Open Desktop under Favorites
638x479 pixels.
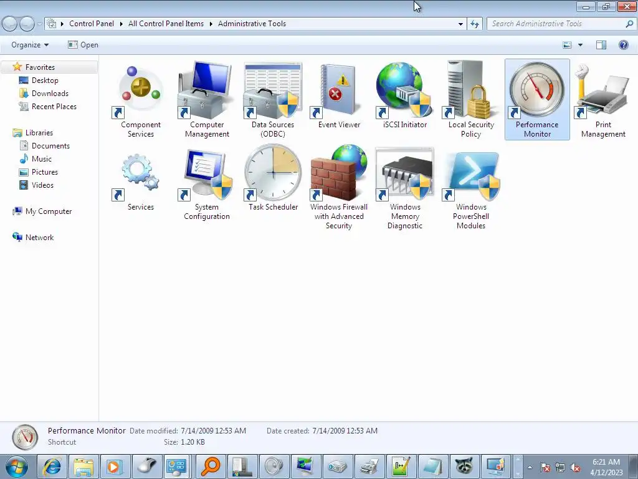pos(45,80)
